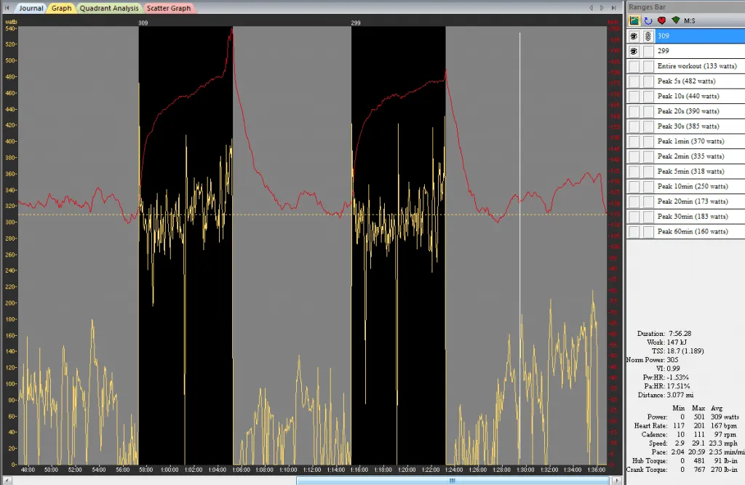Click the 299 interval label above graph
This screenshot has width=745, height=485.
tap(355, 23)
